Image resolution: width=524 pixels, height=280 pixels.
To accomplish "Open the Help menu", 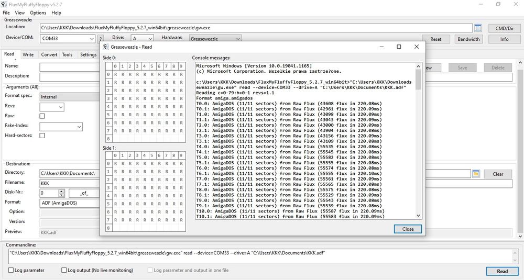I will [56, 13].
